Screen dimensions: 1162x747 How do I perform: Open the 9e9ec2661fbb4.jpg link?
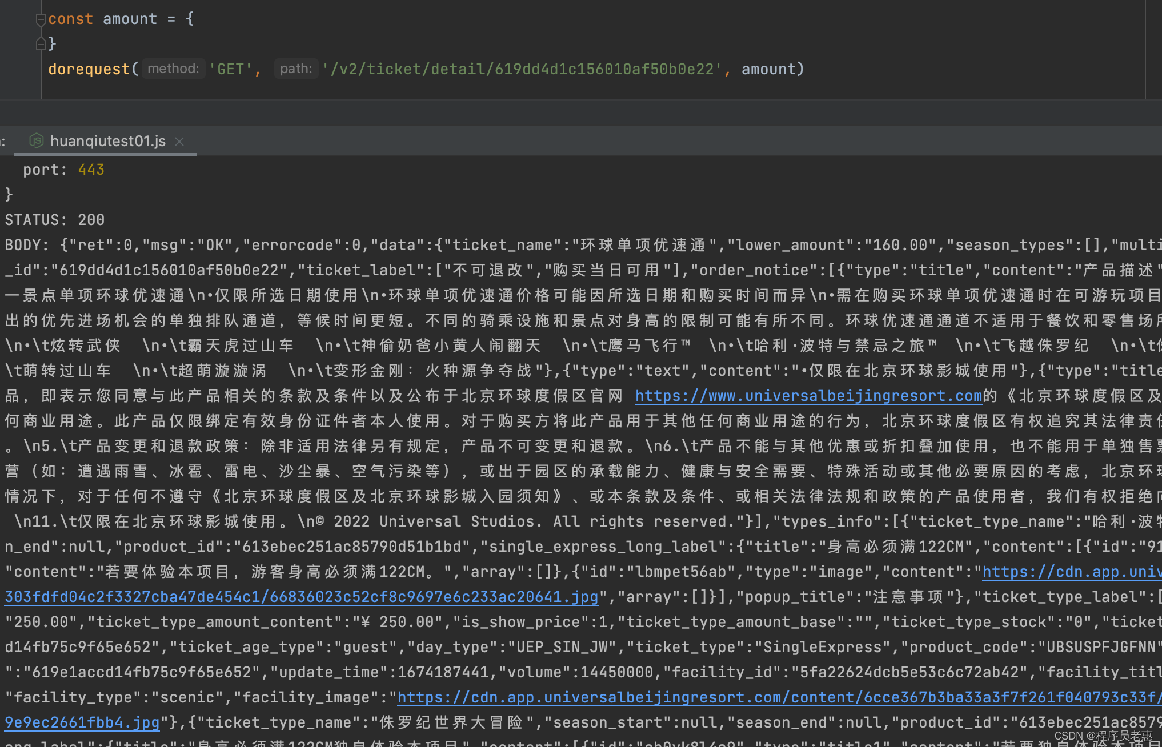tap(81, 722)
